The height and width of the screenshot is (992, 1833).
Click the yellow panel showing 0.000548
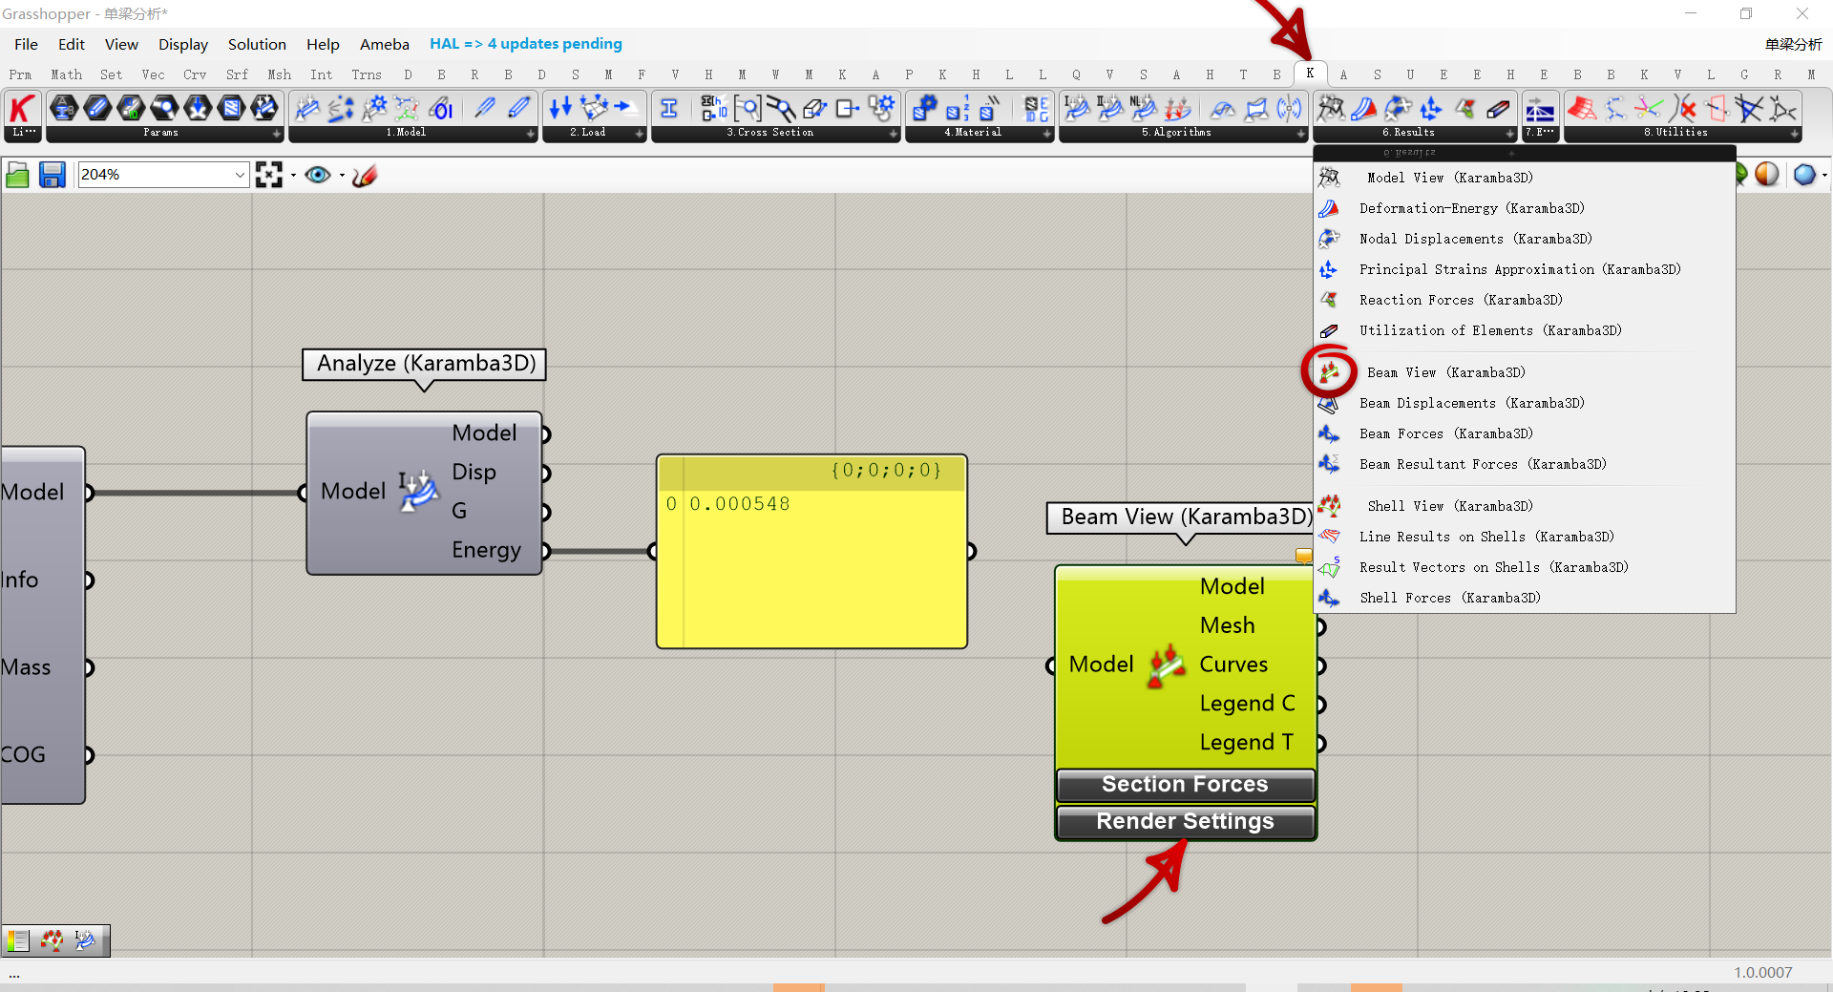point(811,563)
